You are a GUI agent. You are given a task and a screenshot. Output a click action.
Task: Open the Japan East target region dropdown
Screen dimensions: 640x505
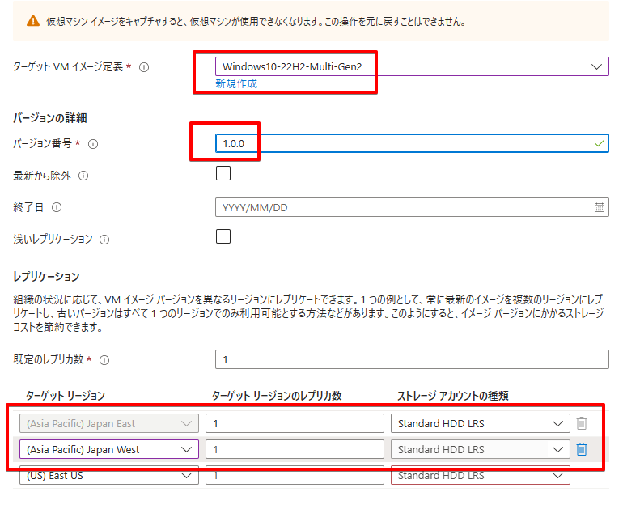pos(109,423)
